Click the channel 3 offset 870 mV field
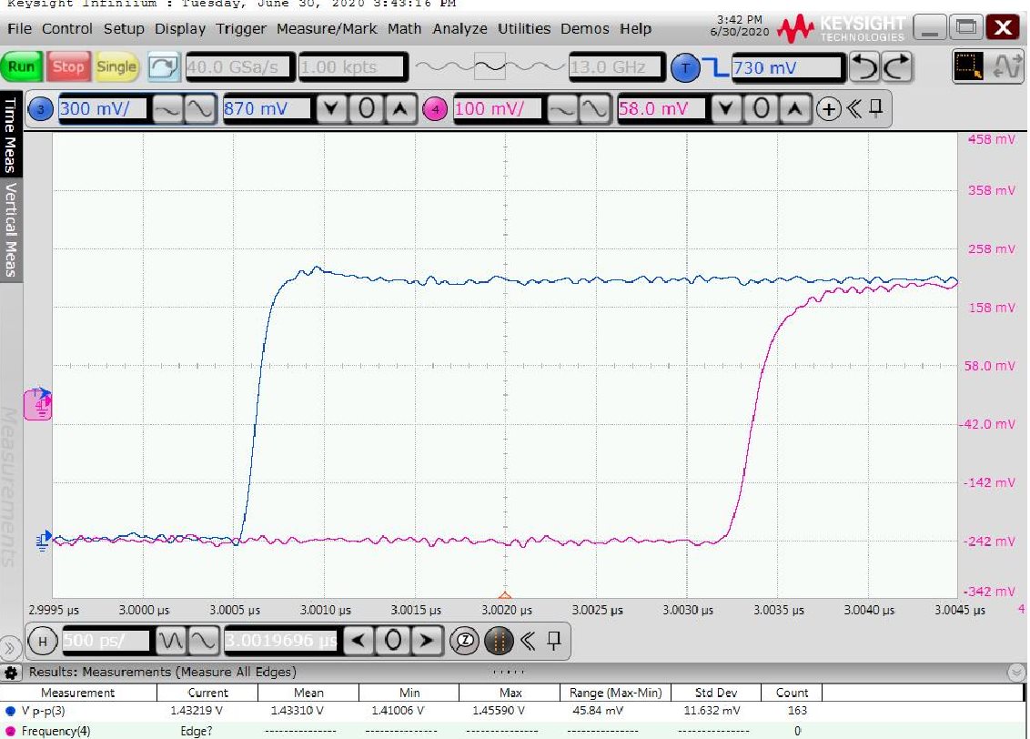1030x739 pixels. point(267,109)
